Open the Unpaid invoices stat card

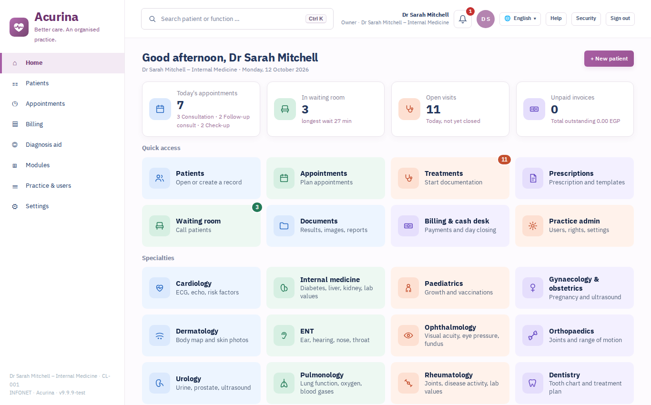[x=575, y=109]
